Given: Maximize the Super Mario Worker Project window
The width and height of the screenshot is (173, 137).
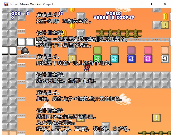Looking at the screenshot, I should (153, 4).
